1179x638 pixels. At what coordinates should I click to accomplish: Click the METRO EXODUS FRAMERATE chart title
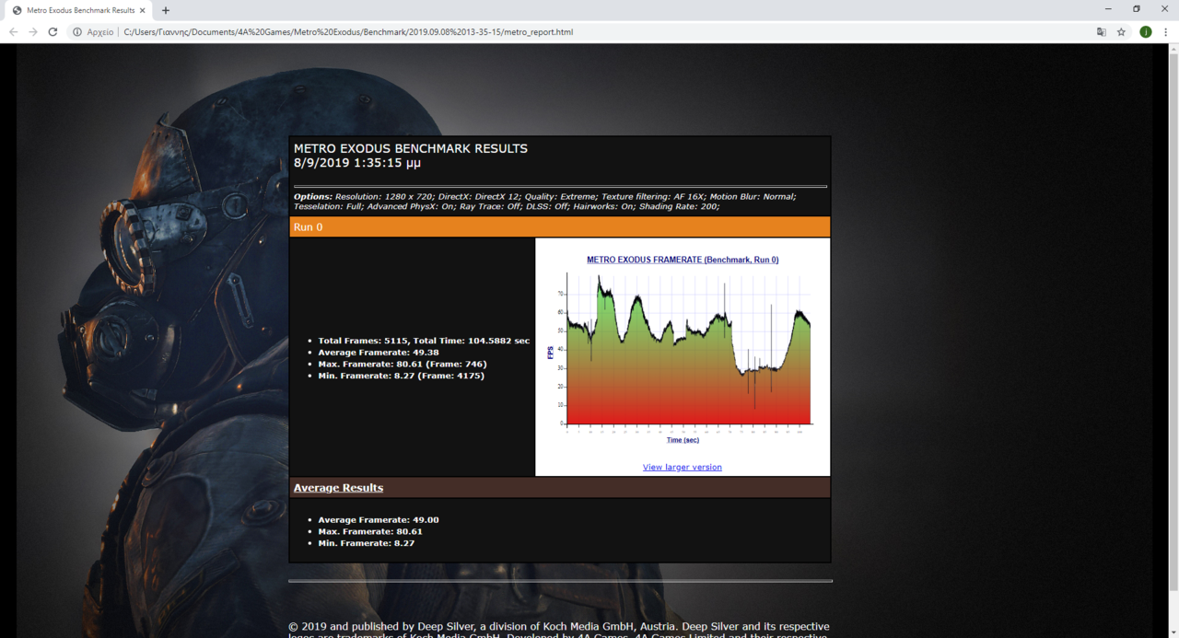coord(683,260)
